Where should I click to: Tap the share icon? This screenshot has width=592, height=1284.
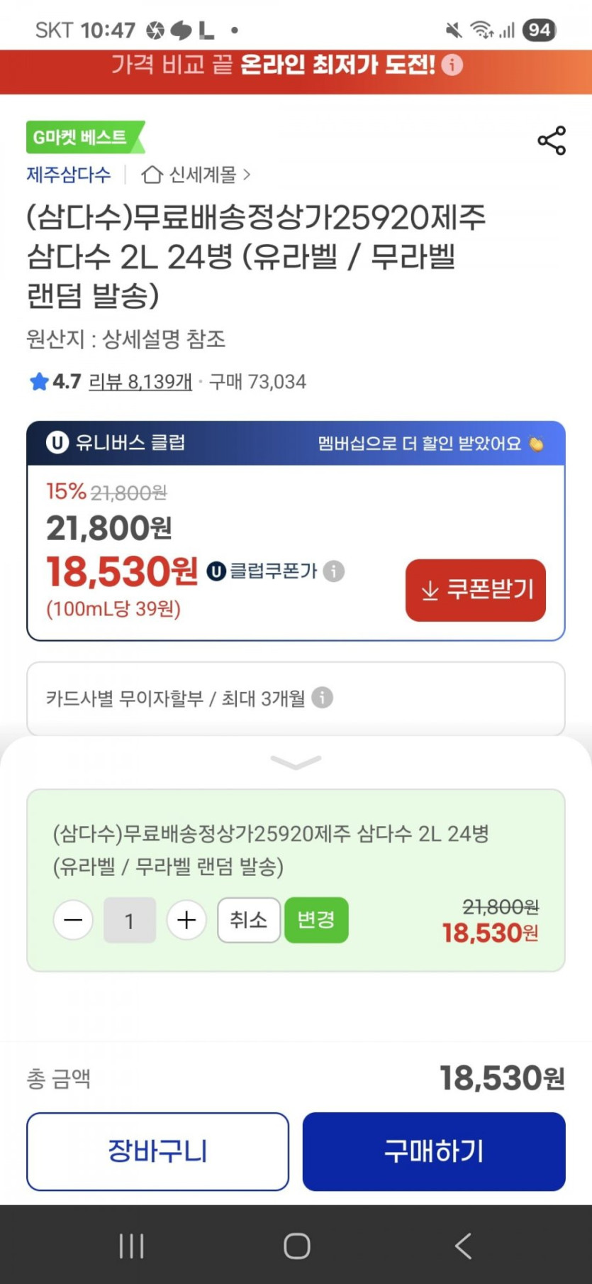pyautogui.click(x=552, y=141)
